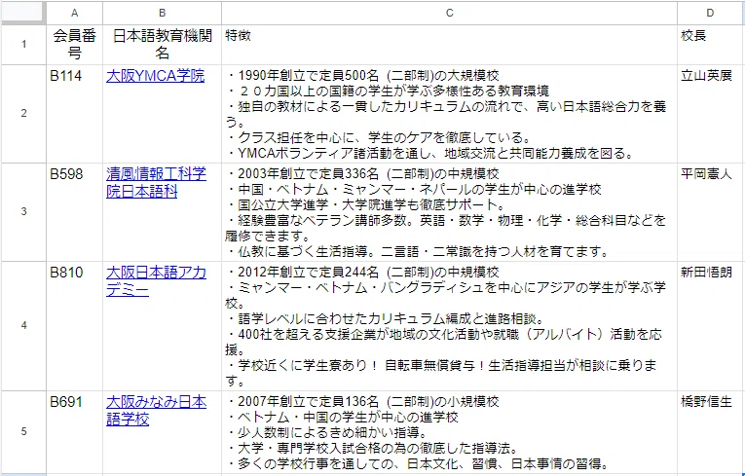This screenshot has width=745, height=476.
Task: Select the 日本語教育機関名 header cell
Action: [162, 45]
